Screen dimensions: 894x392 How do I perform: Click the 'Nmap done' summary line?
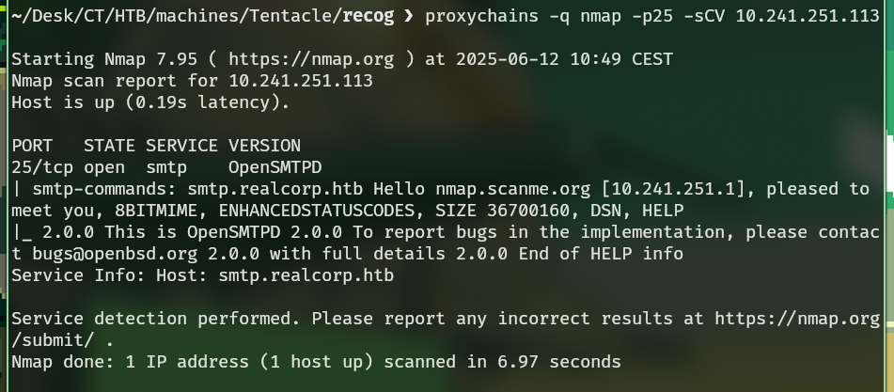[316, 362]
